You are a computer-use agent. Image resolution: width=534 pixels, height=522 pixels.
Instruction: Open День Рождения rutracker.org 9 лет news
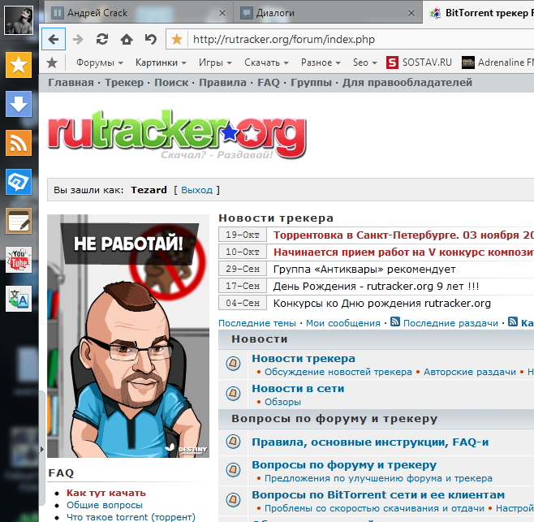pyautogui.click(x=376, y=287)
